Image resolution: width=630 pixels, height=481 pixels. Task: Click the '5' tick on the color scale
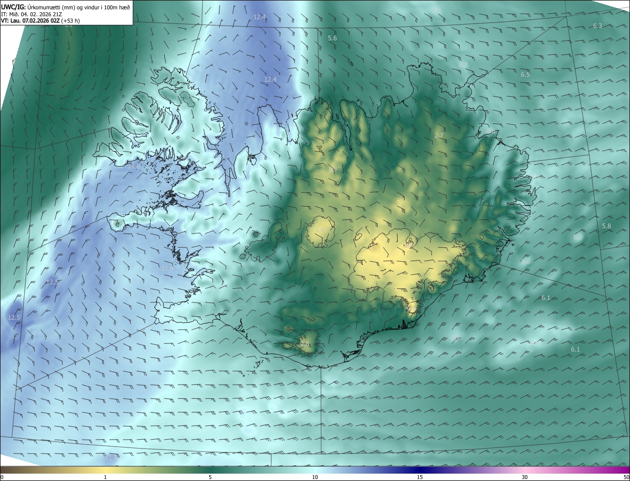pyautogui.click(x=210, y=477)
